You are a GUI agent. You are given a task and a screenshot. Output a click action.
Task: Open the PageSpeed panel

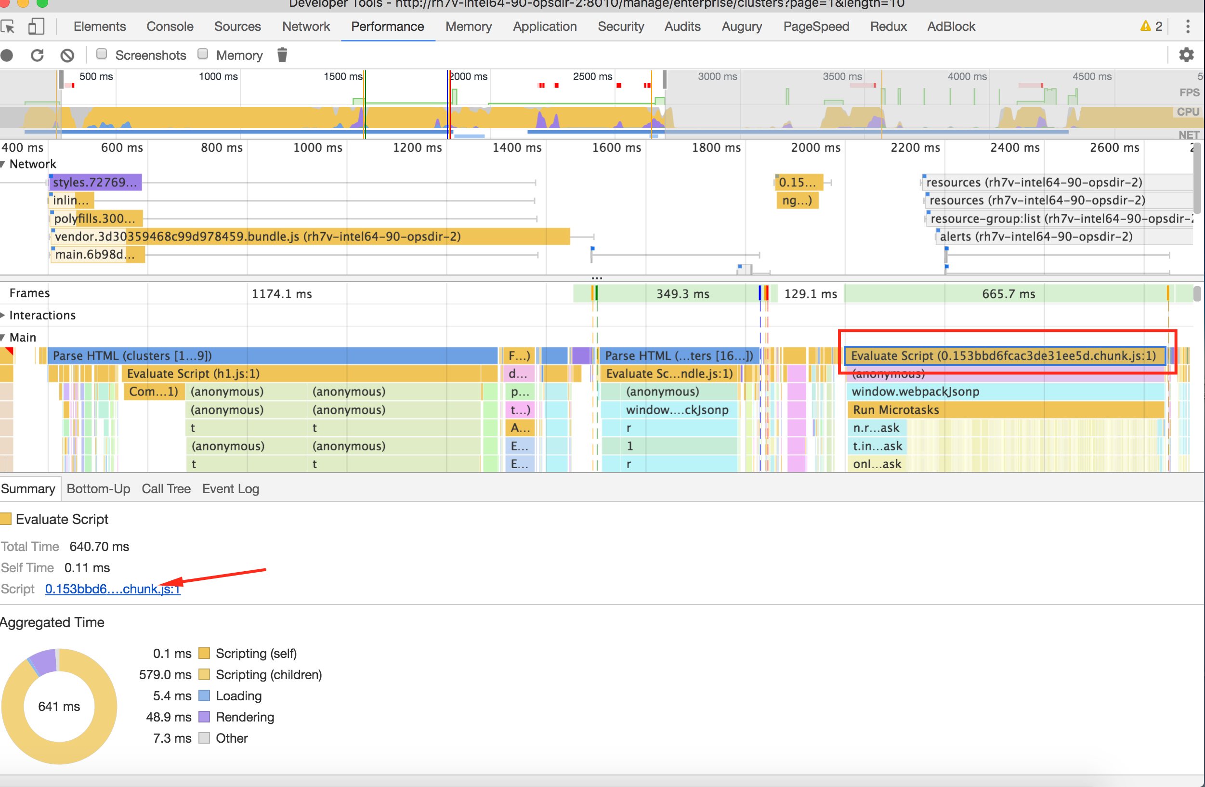pos(816,26)
